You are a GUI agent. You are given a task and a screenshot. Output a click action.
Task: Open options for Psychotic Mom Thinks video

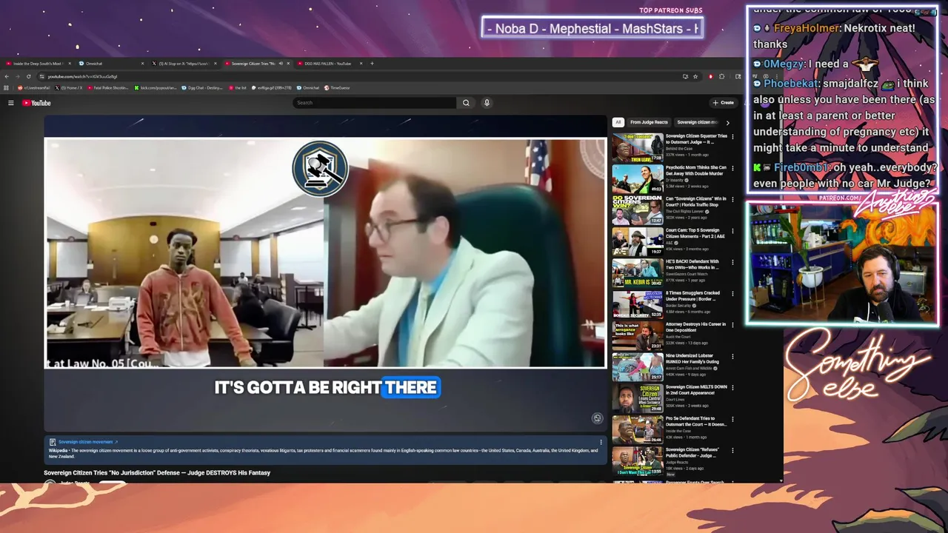click(732, 168)
